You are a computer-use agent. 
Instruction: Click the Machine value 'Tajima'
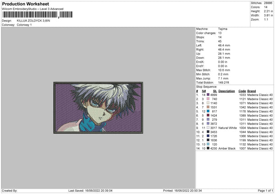(x=223, y=29)
